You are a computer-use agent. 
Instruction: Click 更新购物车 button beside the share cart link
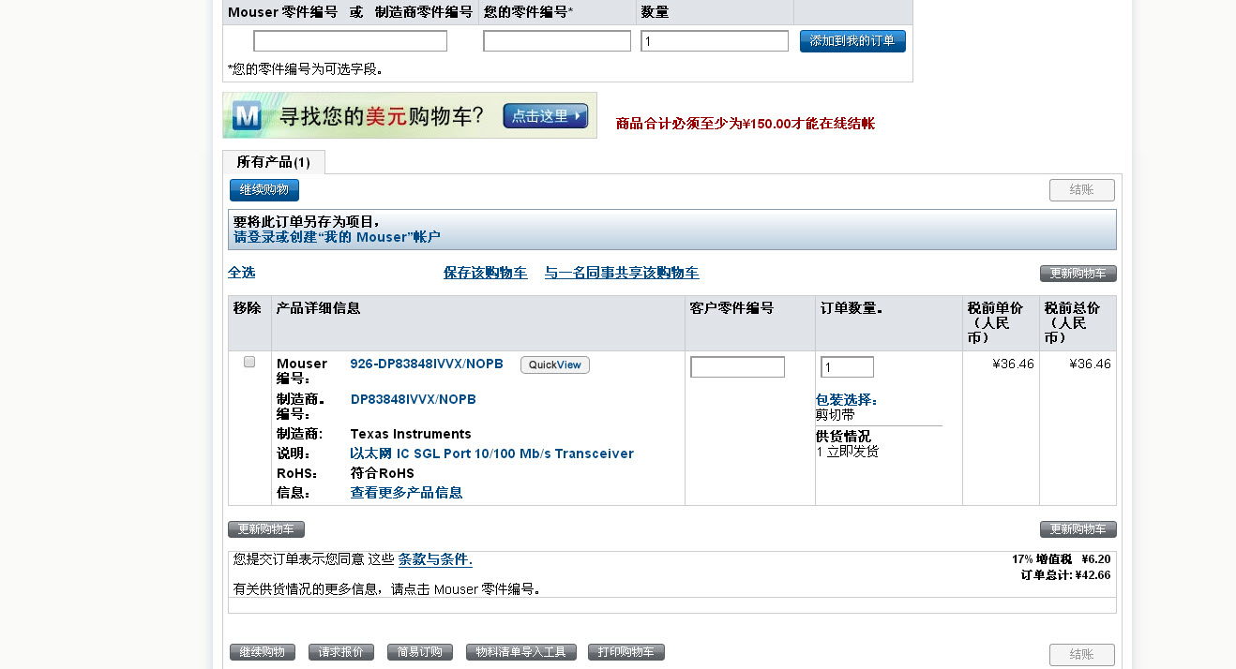coord(1078,274)
